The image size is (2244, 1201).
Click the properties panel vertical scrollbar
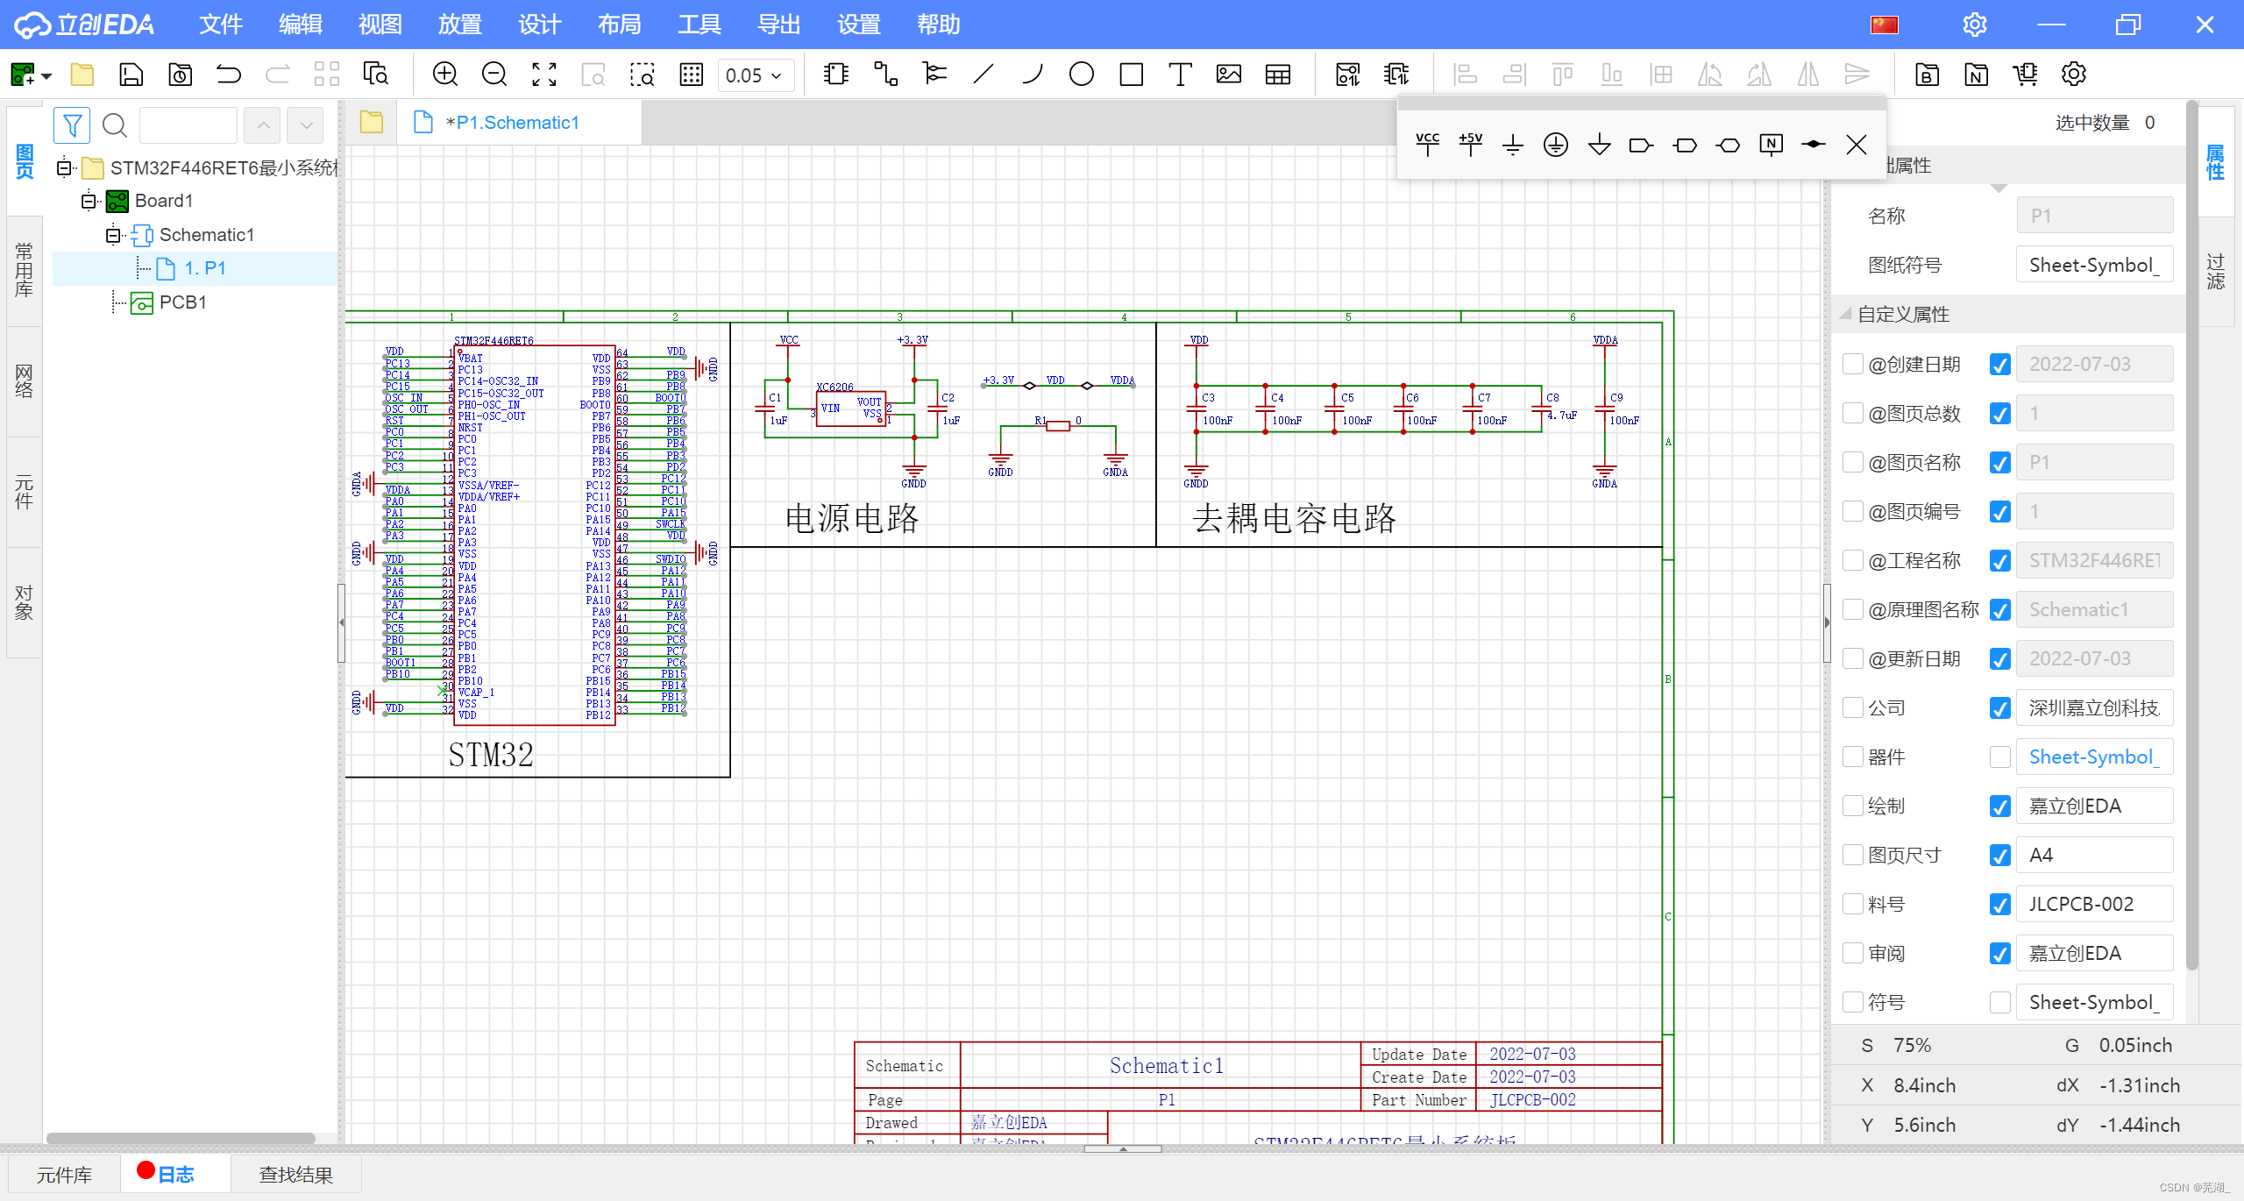coord(2191,535)
